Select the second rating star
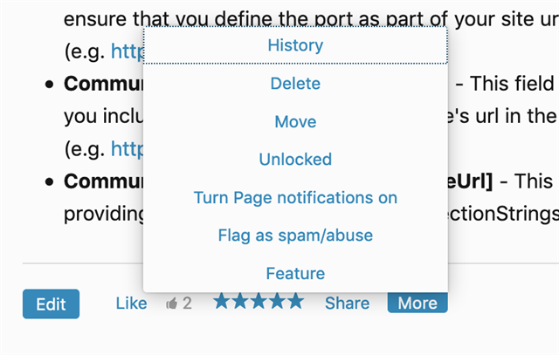Image resolution: width=559 pixels, height=355 pixels. pyautogui.click(x=240, y=301)
